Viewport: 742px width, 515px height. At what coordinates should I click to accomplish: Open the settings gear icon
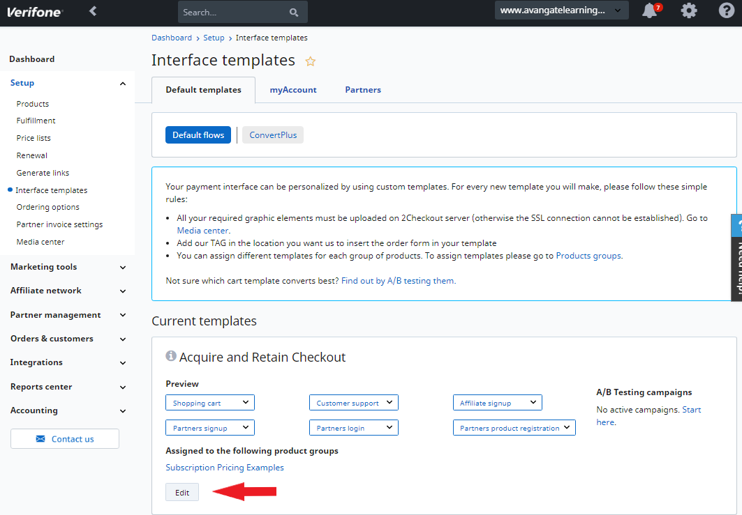click(x=688, y=10)
